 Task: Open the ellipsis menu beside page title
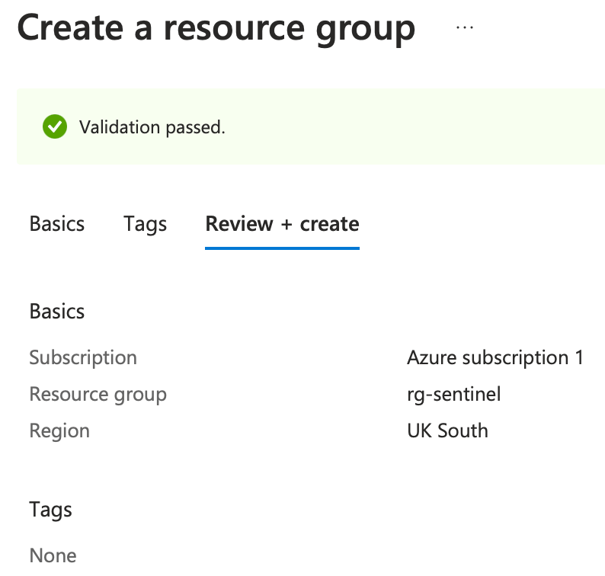point(464,27)
